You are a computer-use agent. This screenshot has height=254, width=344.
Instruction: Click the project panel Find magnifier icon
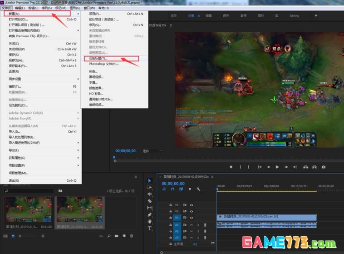click(x=109, y=236)
